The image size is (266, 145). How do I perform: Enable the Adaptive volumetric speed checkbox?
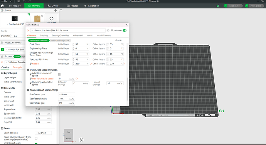click(x=59, y=74)
